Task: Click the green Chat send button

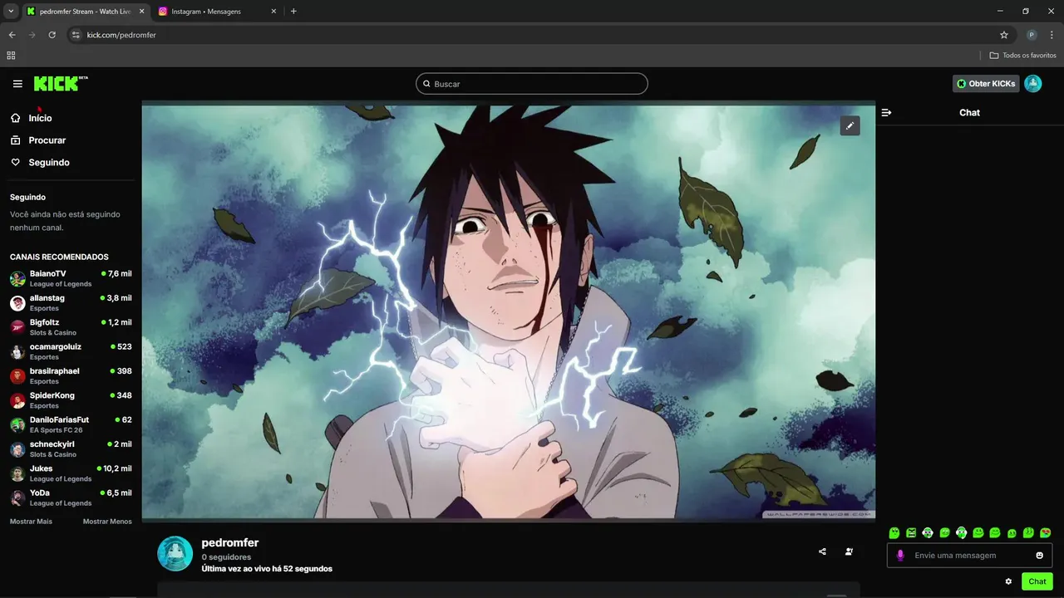Action: coord(1037,581)
